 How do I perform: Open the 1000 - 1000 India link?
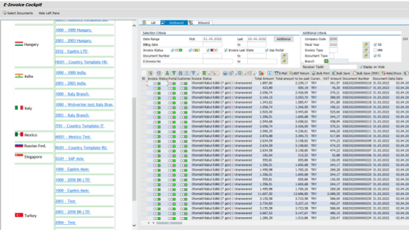71,73
